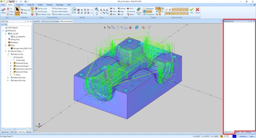Collapse the Feature 3 Axis node
The height and width of the screenshot is (138, 256).
8,54
